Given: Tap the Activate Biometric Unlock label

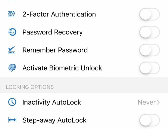Looking at the screenshot, I should tap(62, 68).
